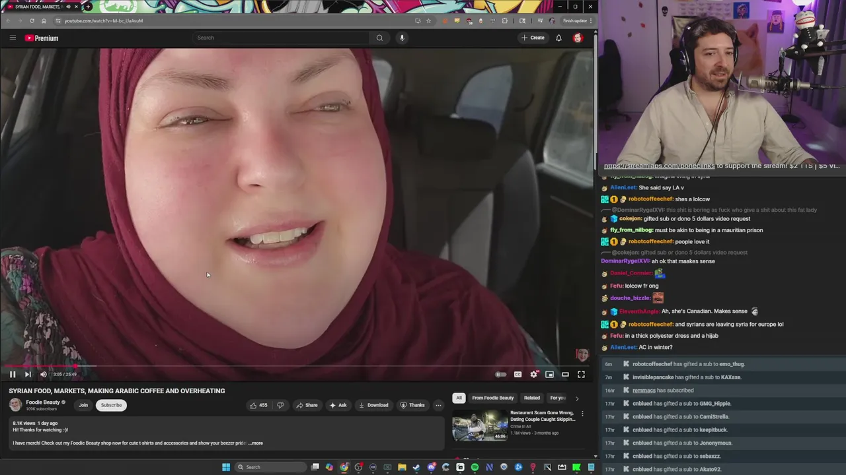Open the browser home page
This screenshot has width=846, height=475.
tap(44, 20)
